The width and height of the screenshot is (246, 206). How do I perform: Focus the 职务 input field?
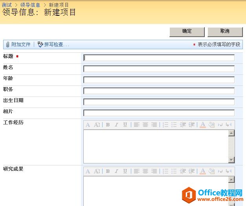tap(159, 91)
